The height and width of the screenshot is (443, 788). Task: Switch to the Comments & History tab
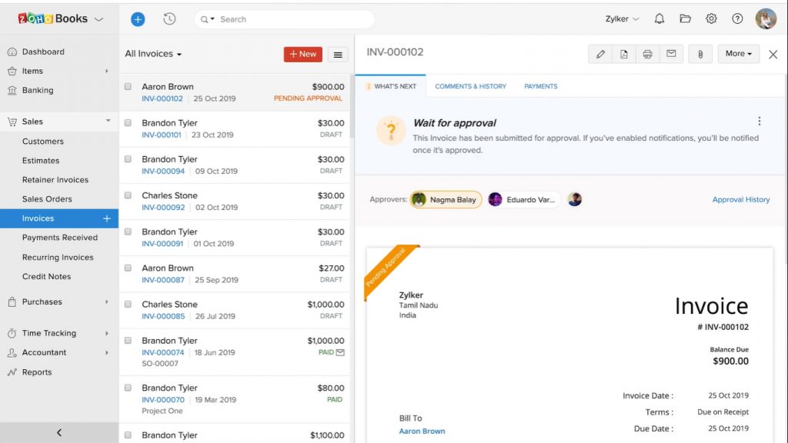[470, 86]
